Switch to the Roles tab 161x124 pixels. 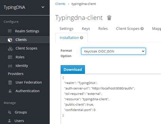point(103,29)
